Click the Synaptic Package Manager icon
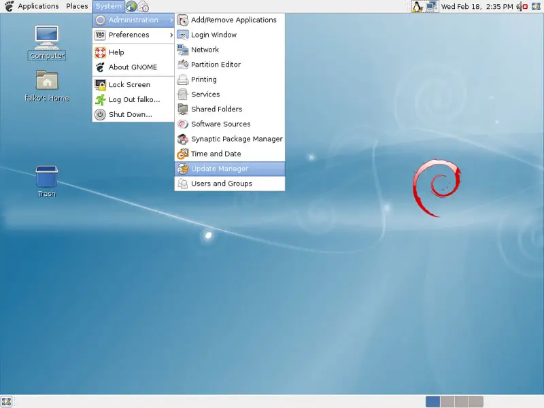The width and height of the screenshot is (544, 408). coord(182,139)
